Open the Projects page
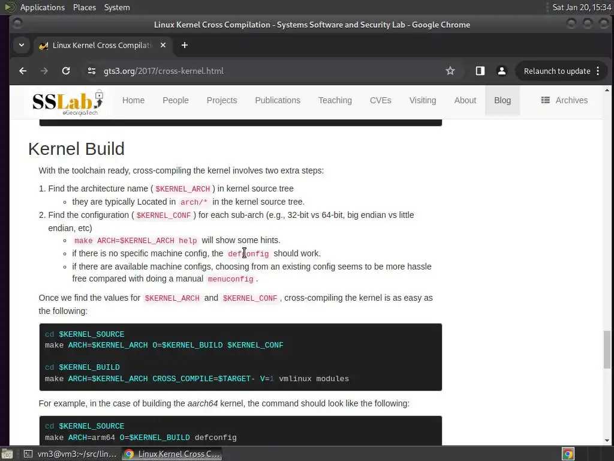The width and height of the screenshot is (614, 461). (222, 100)
